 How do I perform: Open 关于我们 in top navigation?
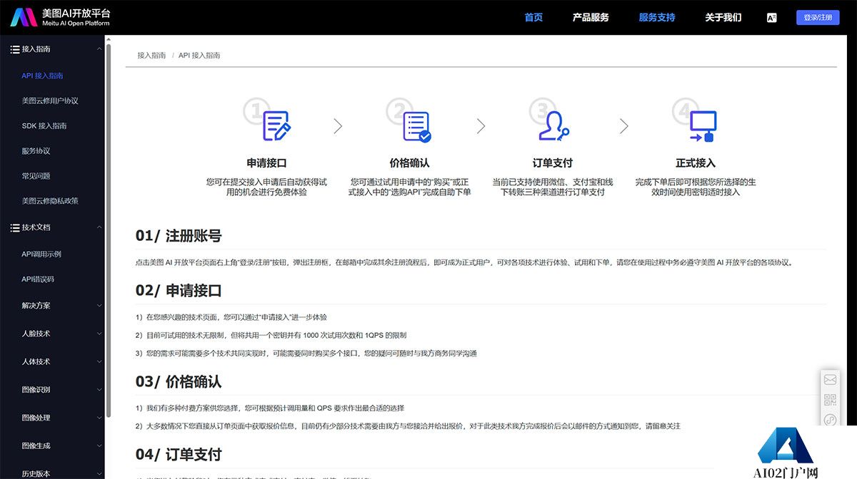coord(723,18)
